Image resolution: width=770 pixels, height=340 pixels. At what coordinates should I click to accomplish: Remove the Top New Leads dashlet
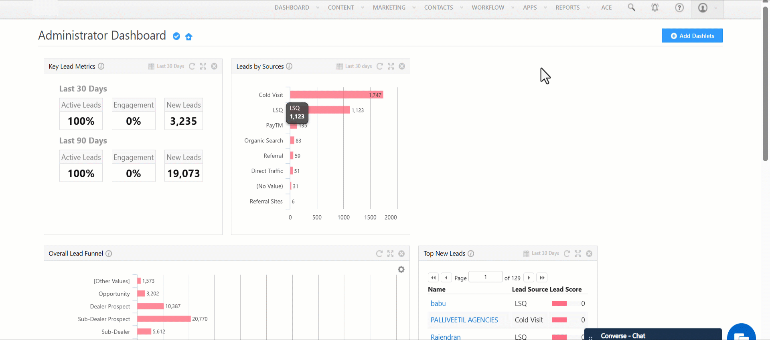point(589,254)
